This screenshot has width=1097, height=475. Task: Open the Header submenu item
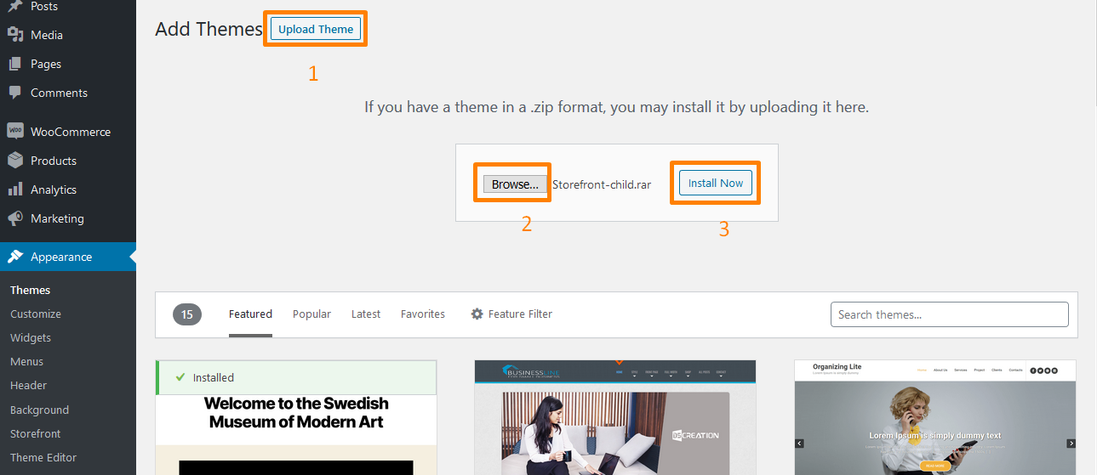tap(28, 385)
